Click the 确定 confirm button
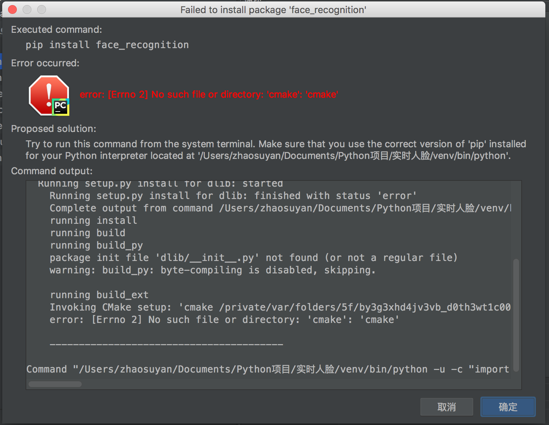Viewport: 549px width, 425px height. point(508,407)
